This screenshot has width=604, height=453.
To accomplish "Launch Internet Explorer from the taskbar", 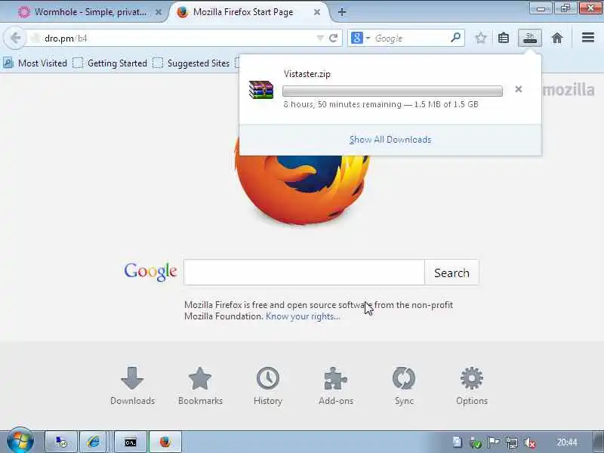I will tap(94, 442).
